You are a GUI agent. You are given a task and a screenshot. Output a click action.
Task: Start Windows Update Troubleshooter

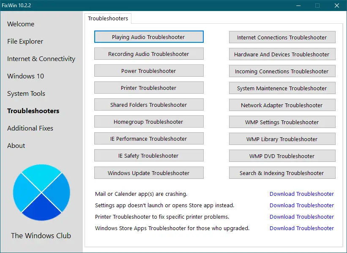click(149, 173)
